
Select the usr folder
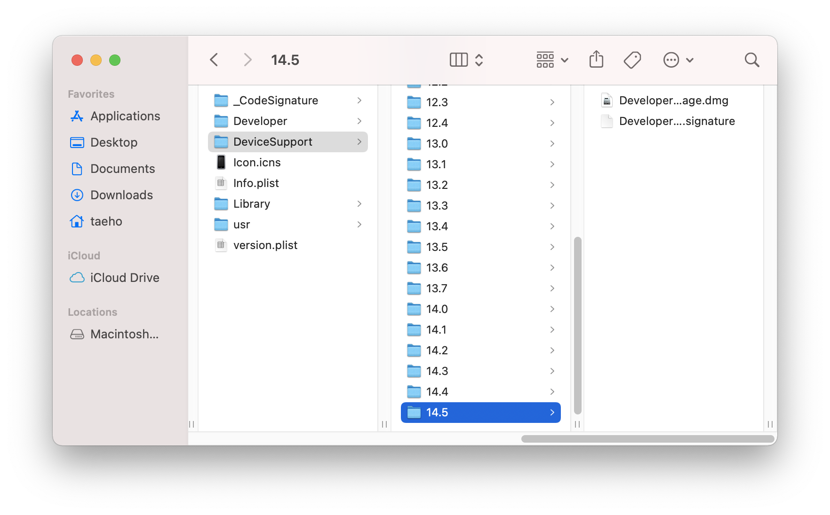coord(288,225)
